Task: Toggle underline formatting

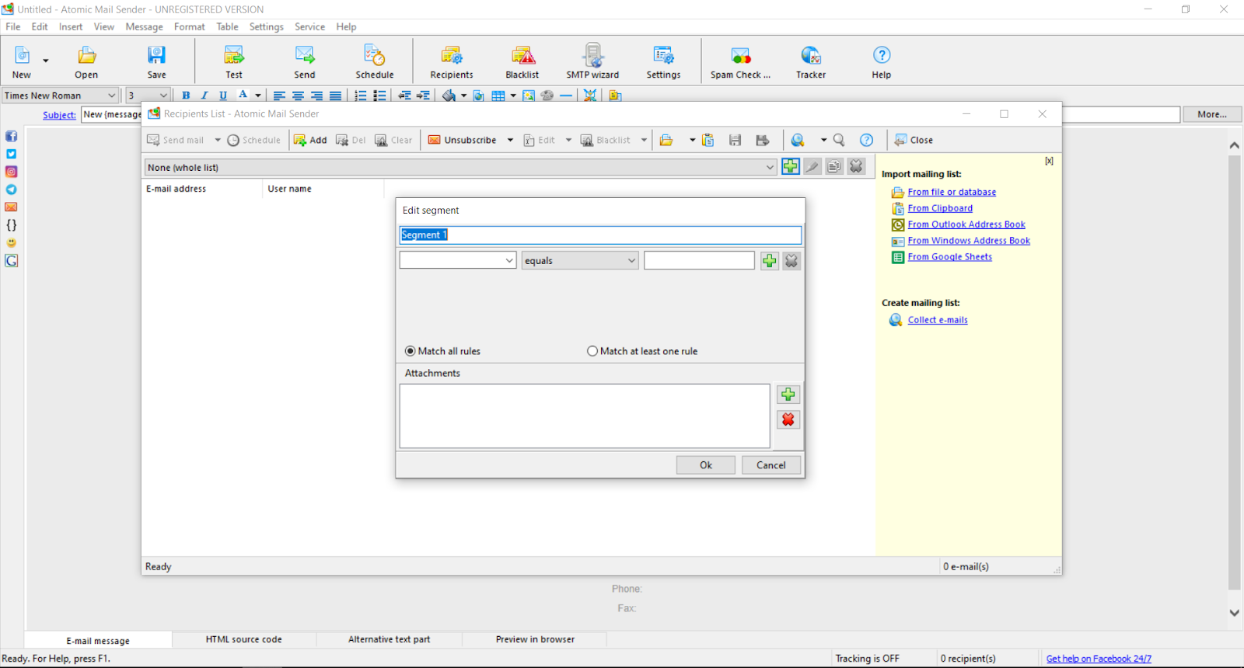Action: [x=223, y=96]
